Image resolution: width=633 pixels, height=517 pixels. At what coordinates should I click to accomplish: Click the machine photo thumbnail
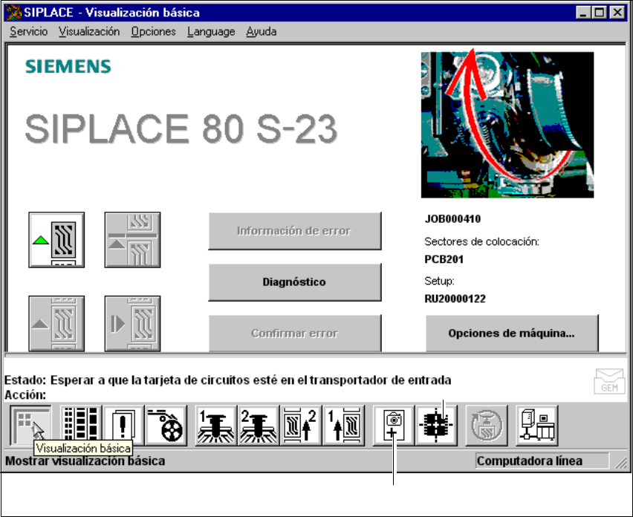507,125
